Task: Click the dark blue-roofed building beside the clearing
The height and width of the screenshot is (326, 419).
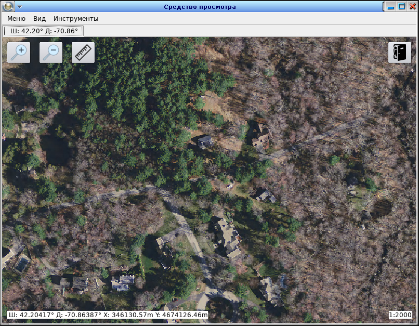Action: (x=205, y=141)
